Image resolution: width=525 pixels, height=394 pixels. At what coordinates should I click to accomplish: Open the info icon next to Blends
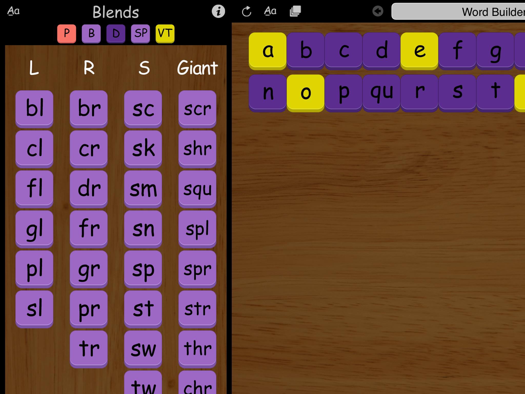tap(218, 12)
